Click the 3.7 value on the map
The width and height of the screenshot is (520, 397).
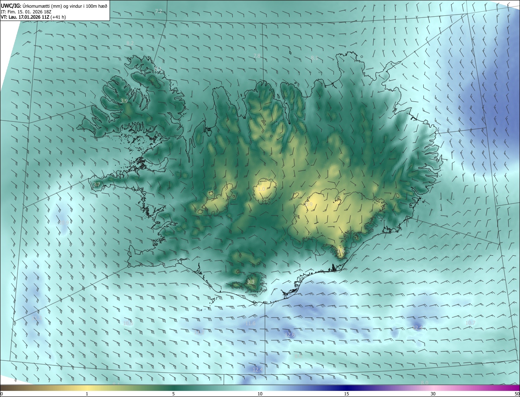pos(96,185)
